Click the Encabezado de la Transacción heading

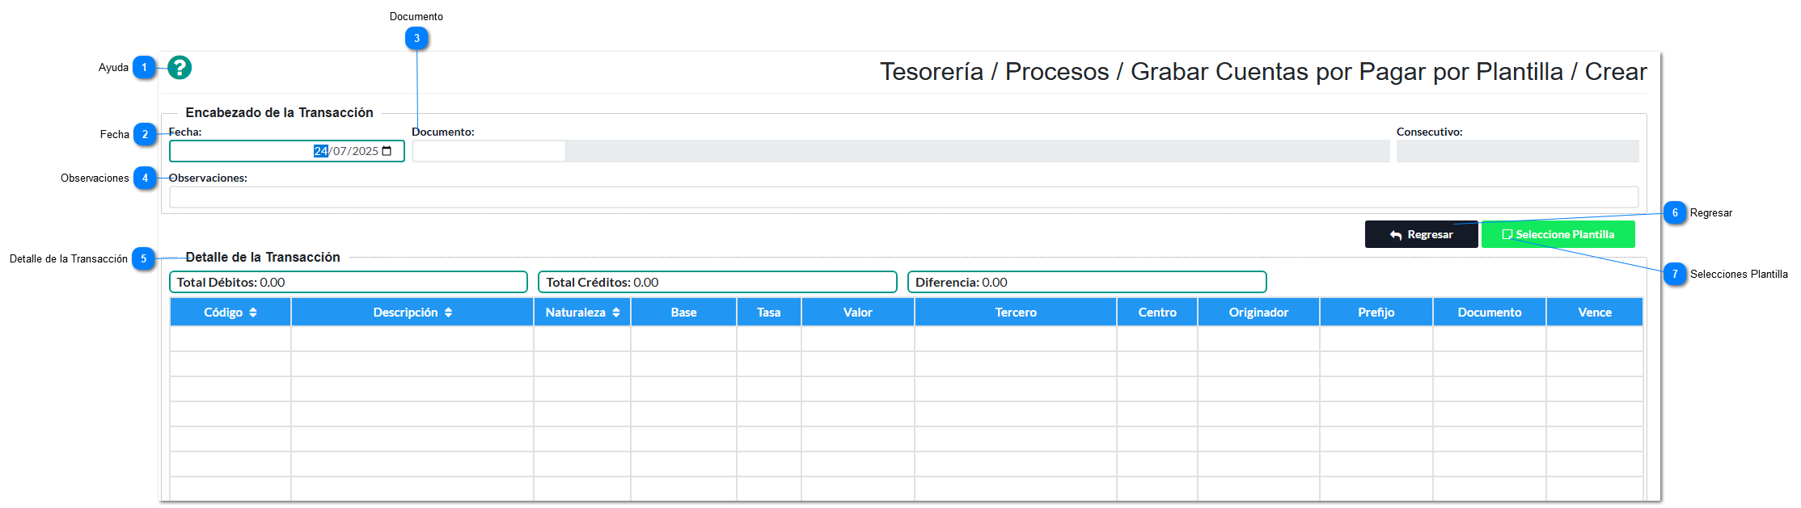(280, 113)
